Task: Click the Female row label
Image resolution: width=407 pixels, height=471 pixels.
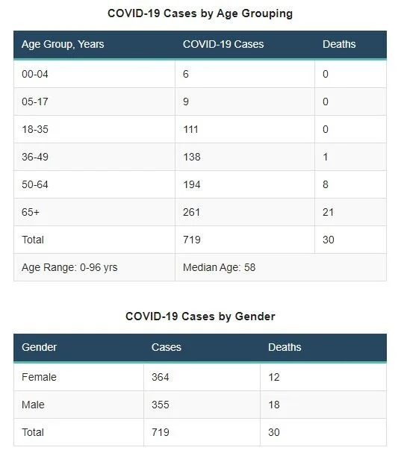Action: [x=39, y=377]
